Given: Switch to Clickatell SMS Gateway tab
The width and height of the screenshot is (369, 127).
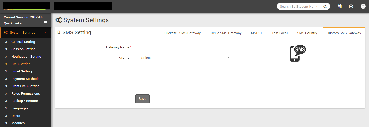Looking at the screenshot, I should (182, 33).
